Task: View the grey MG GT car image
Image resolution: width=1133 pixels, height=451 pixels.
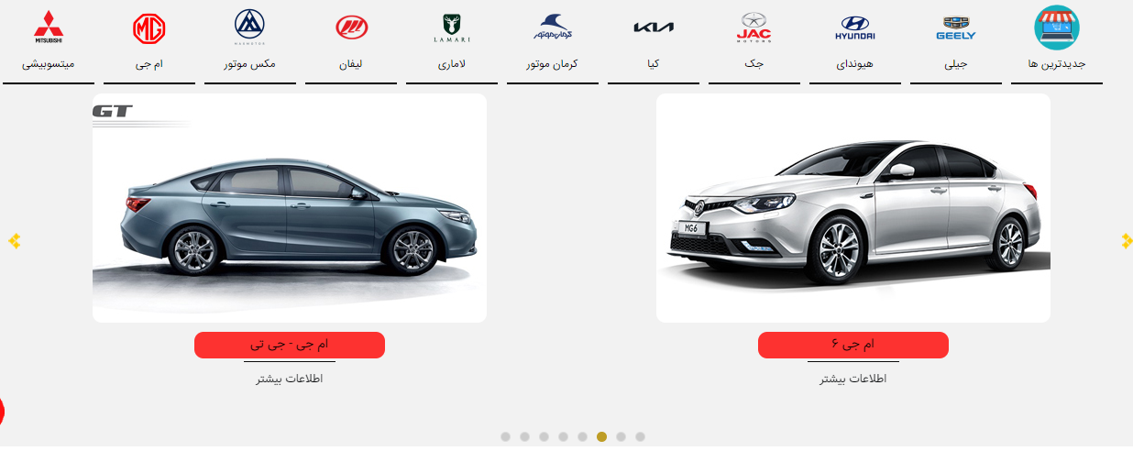Action: tap(290, 208)
